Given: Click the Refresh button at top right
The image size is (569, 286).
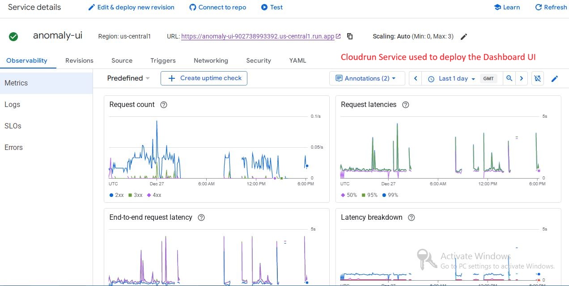Looking at the screenshot, I should (551, 7).
